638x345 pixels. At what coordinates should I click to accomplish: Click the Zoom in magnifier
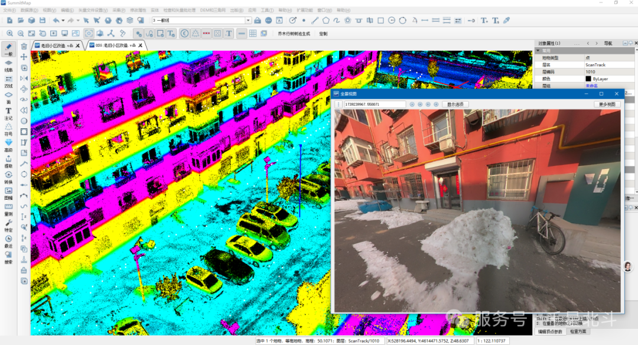[x=10, y=33]
